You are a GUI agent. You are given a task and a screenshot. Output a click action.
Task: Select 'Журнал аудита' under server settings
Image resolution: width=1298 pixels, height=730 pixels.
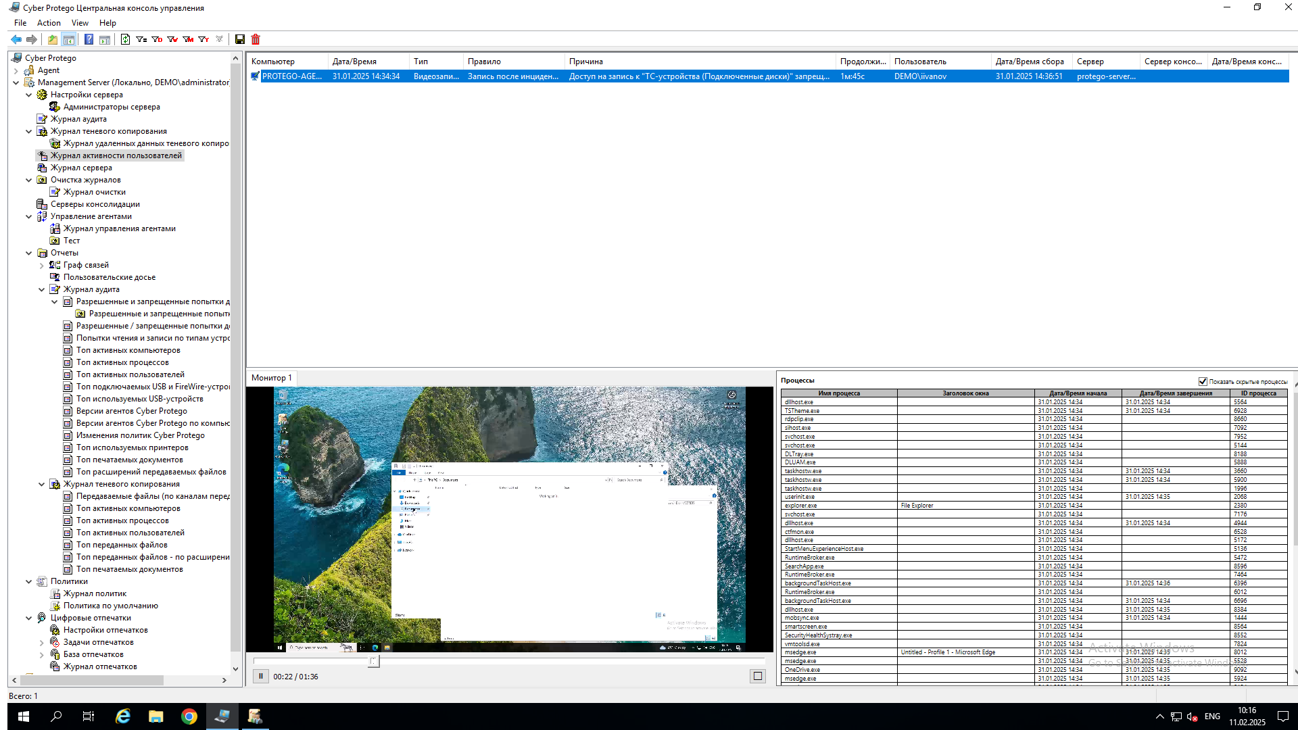pos(78,119)
